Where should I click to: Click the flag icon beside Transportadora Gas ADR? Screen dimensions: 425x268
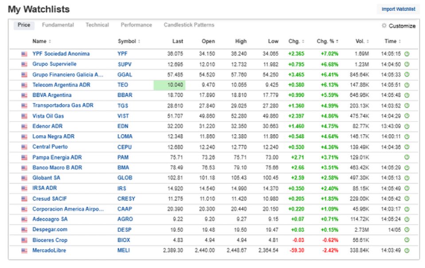tap(24, 106)
